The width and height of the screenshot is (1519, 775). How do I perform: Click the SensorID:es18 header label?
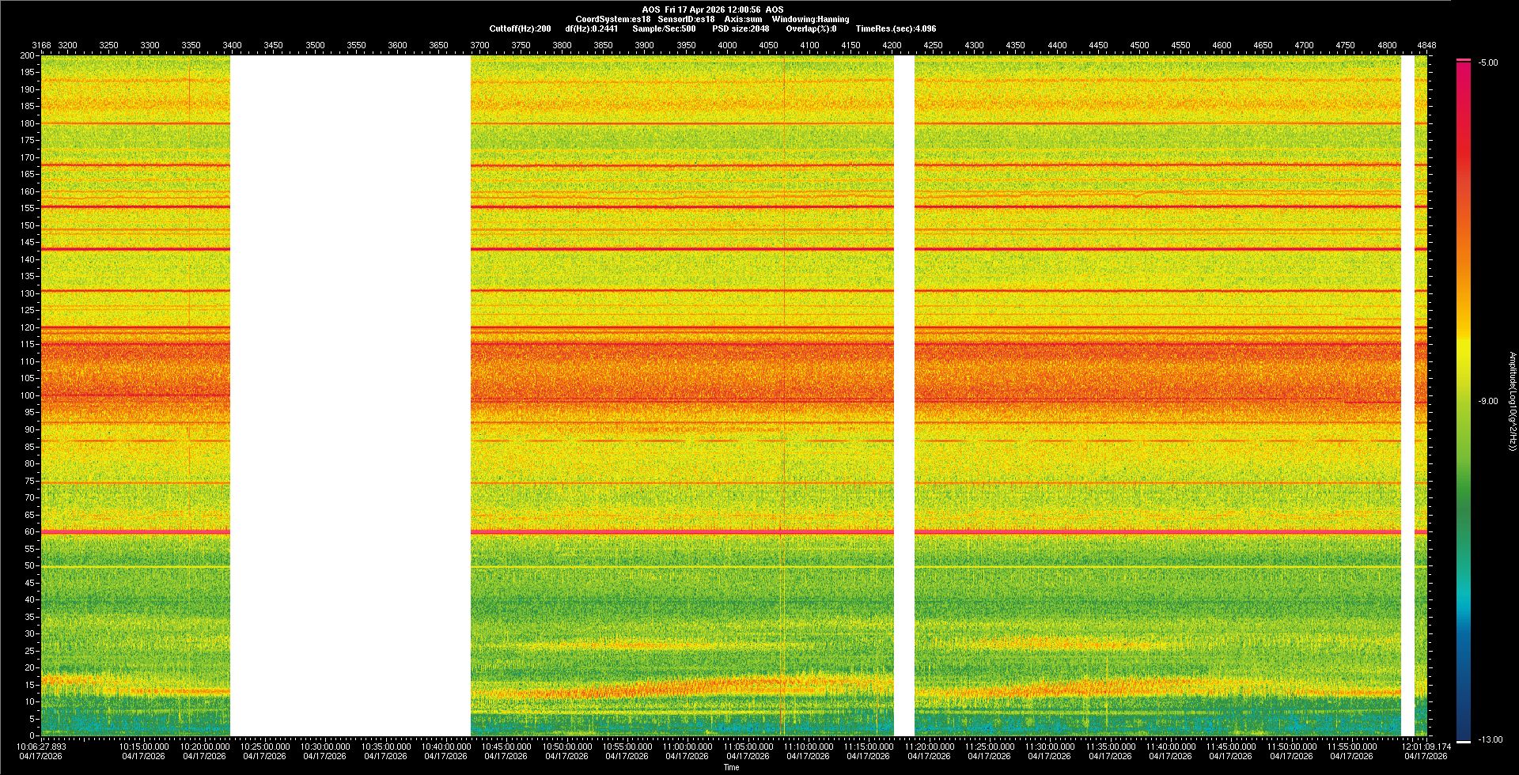pyautogui.click(x=686, y=19)
